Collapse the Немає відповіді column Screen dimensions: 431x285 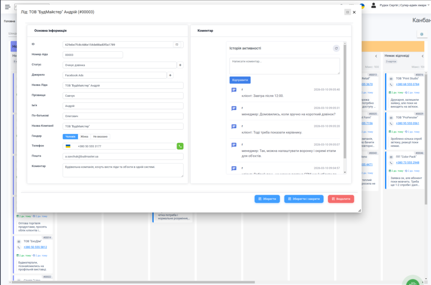point(423,56)
